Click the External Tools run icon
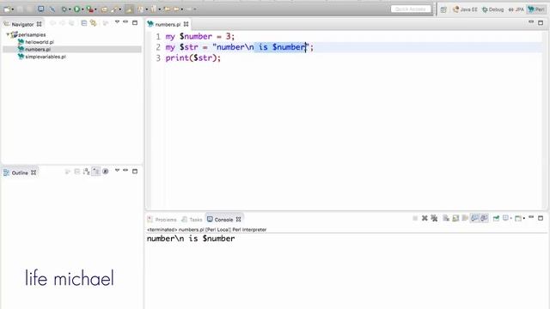The image size is (550, 309). 90,9
